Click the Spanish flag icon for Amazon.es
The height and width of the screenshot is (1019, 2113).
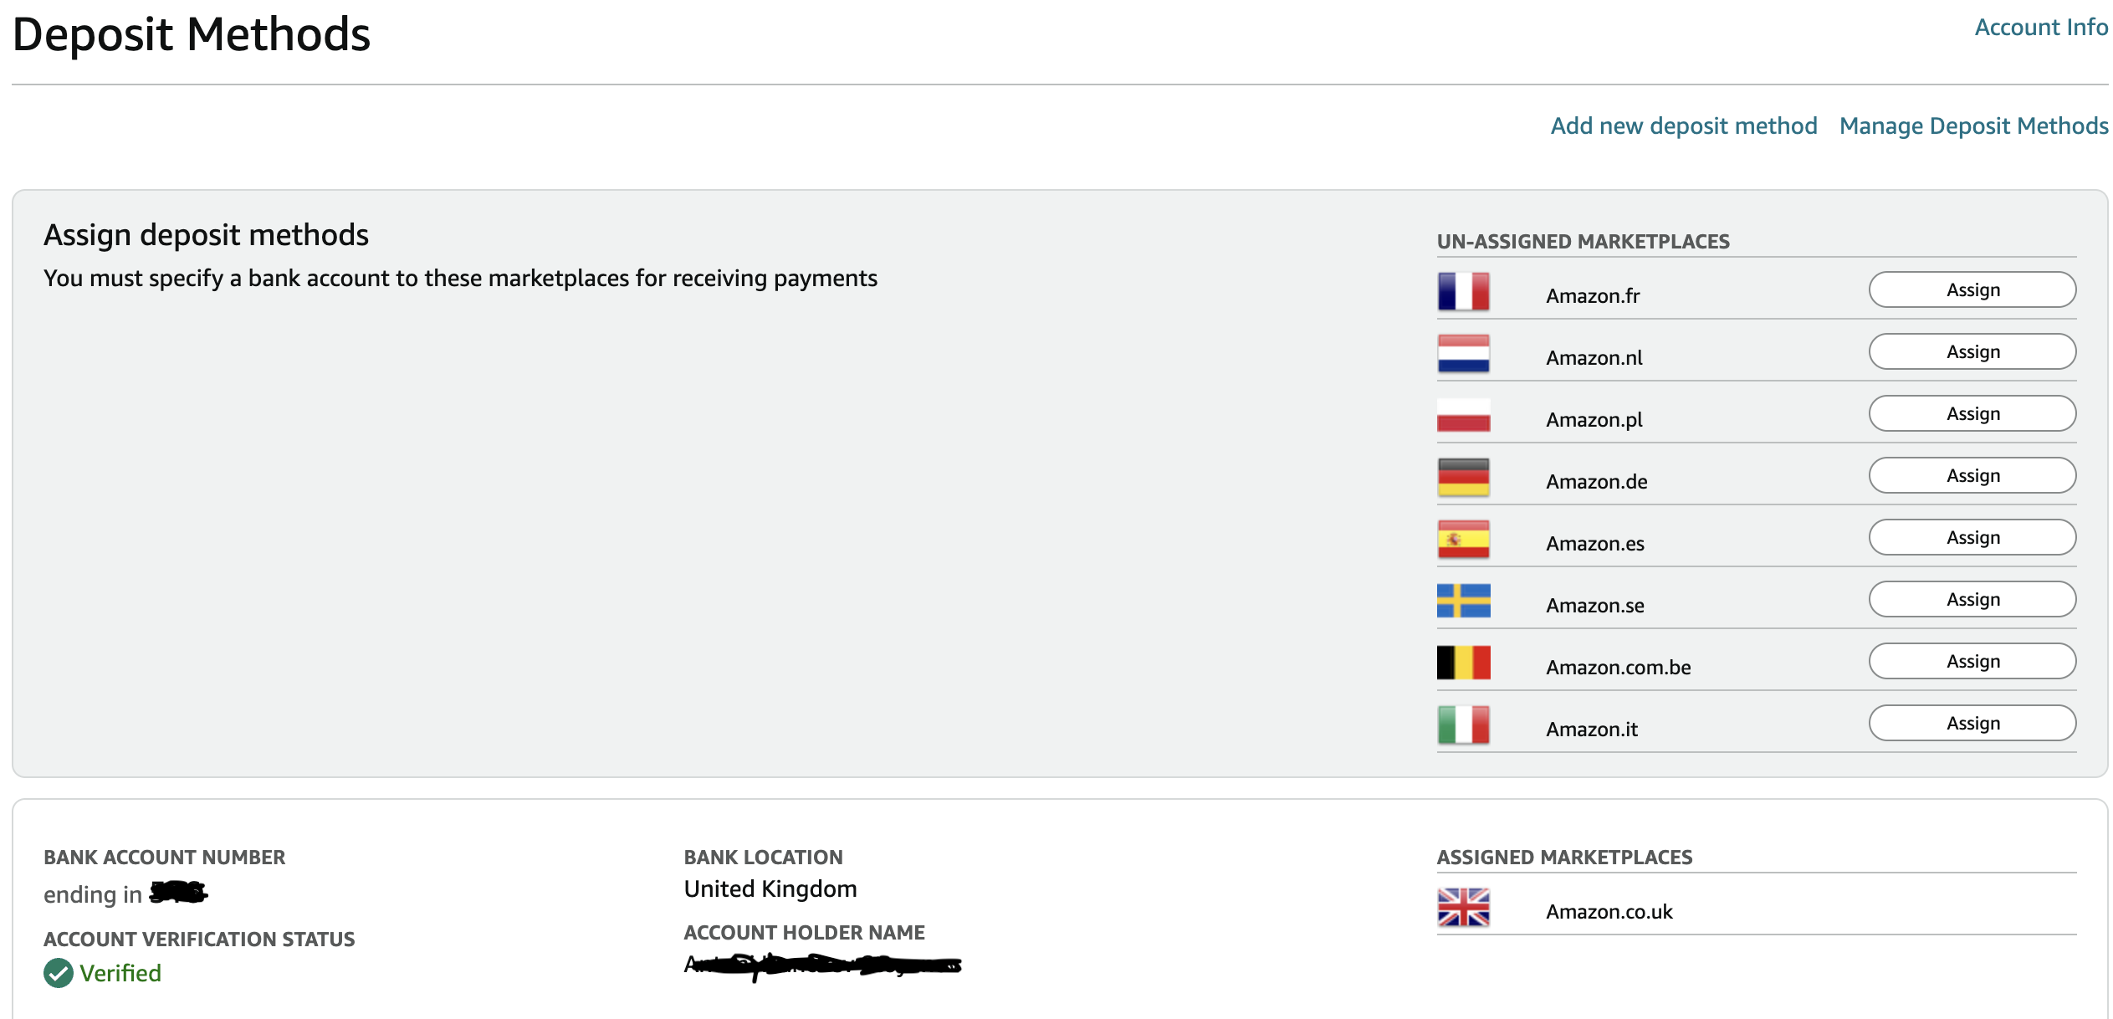1463,540
